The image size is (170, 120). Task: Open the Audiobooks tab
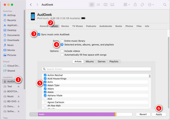(x=106, y=26)
